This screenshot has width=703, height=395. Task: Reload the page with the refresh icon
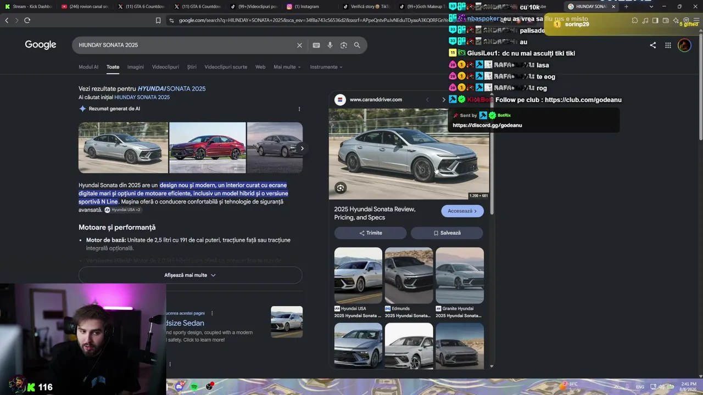27,20
